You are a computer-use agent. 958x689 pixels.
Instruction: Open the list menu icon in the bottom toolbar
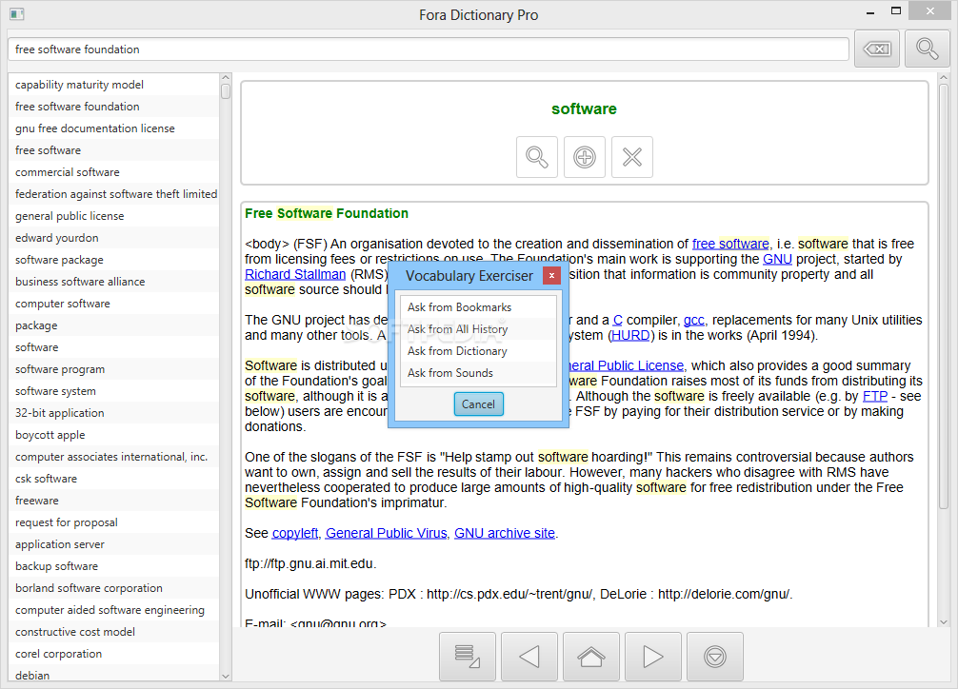pos(468,657)
